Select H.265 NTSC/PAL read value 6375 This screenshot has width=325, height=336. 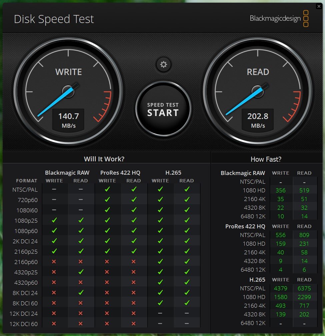(304, 288)
